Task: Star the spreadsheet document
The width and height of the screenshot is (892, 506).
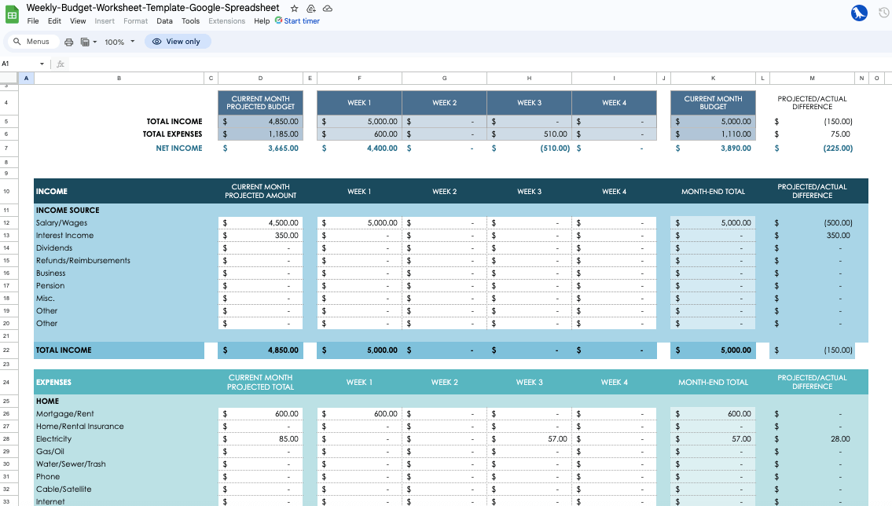Action: pos(294,9)
